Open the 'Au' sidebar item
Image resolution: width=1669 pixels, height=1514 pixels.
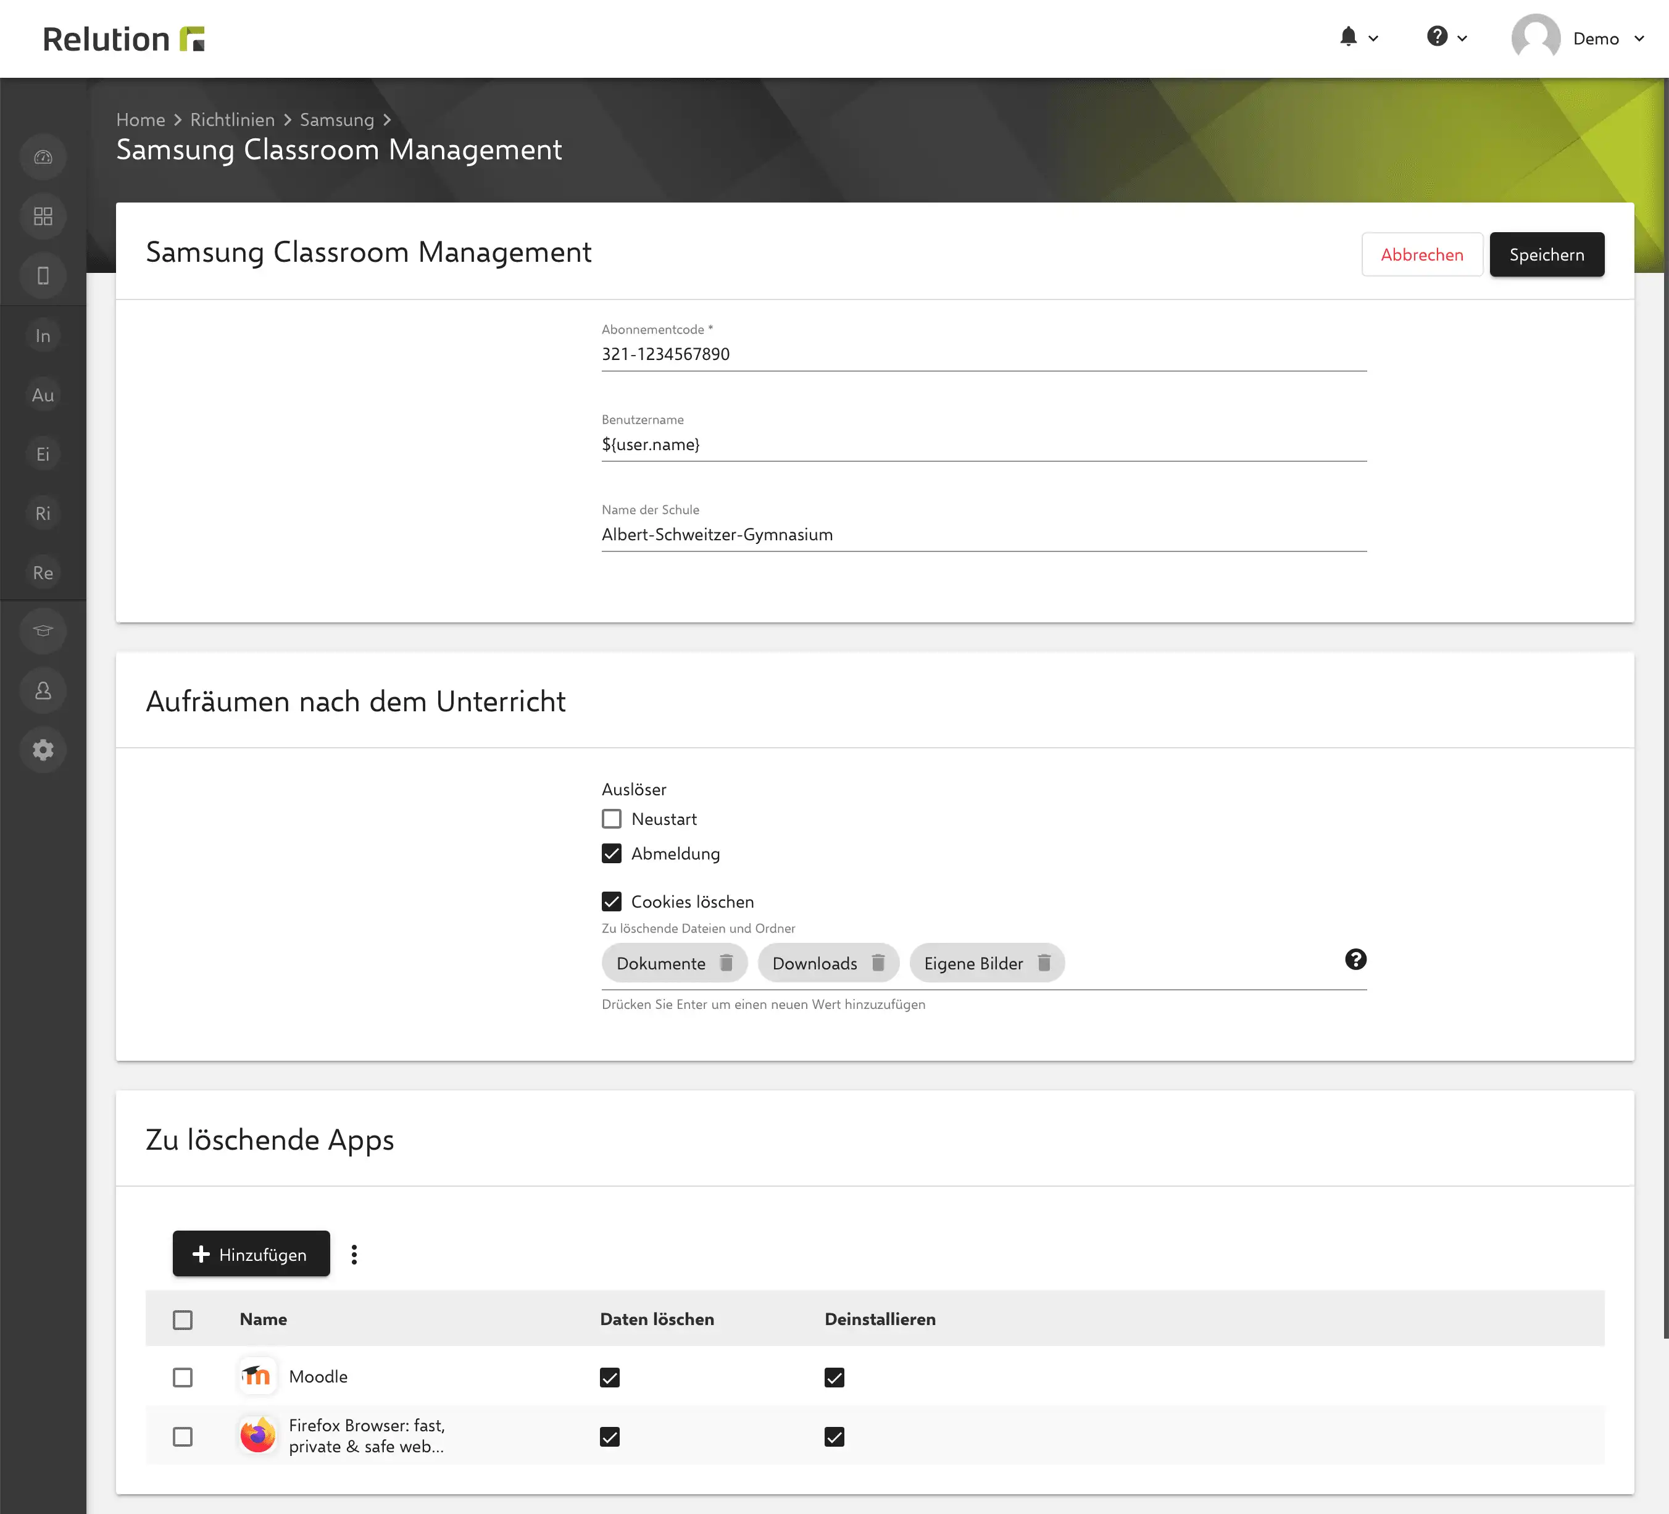pos(43,395)
